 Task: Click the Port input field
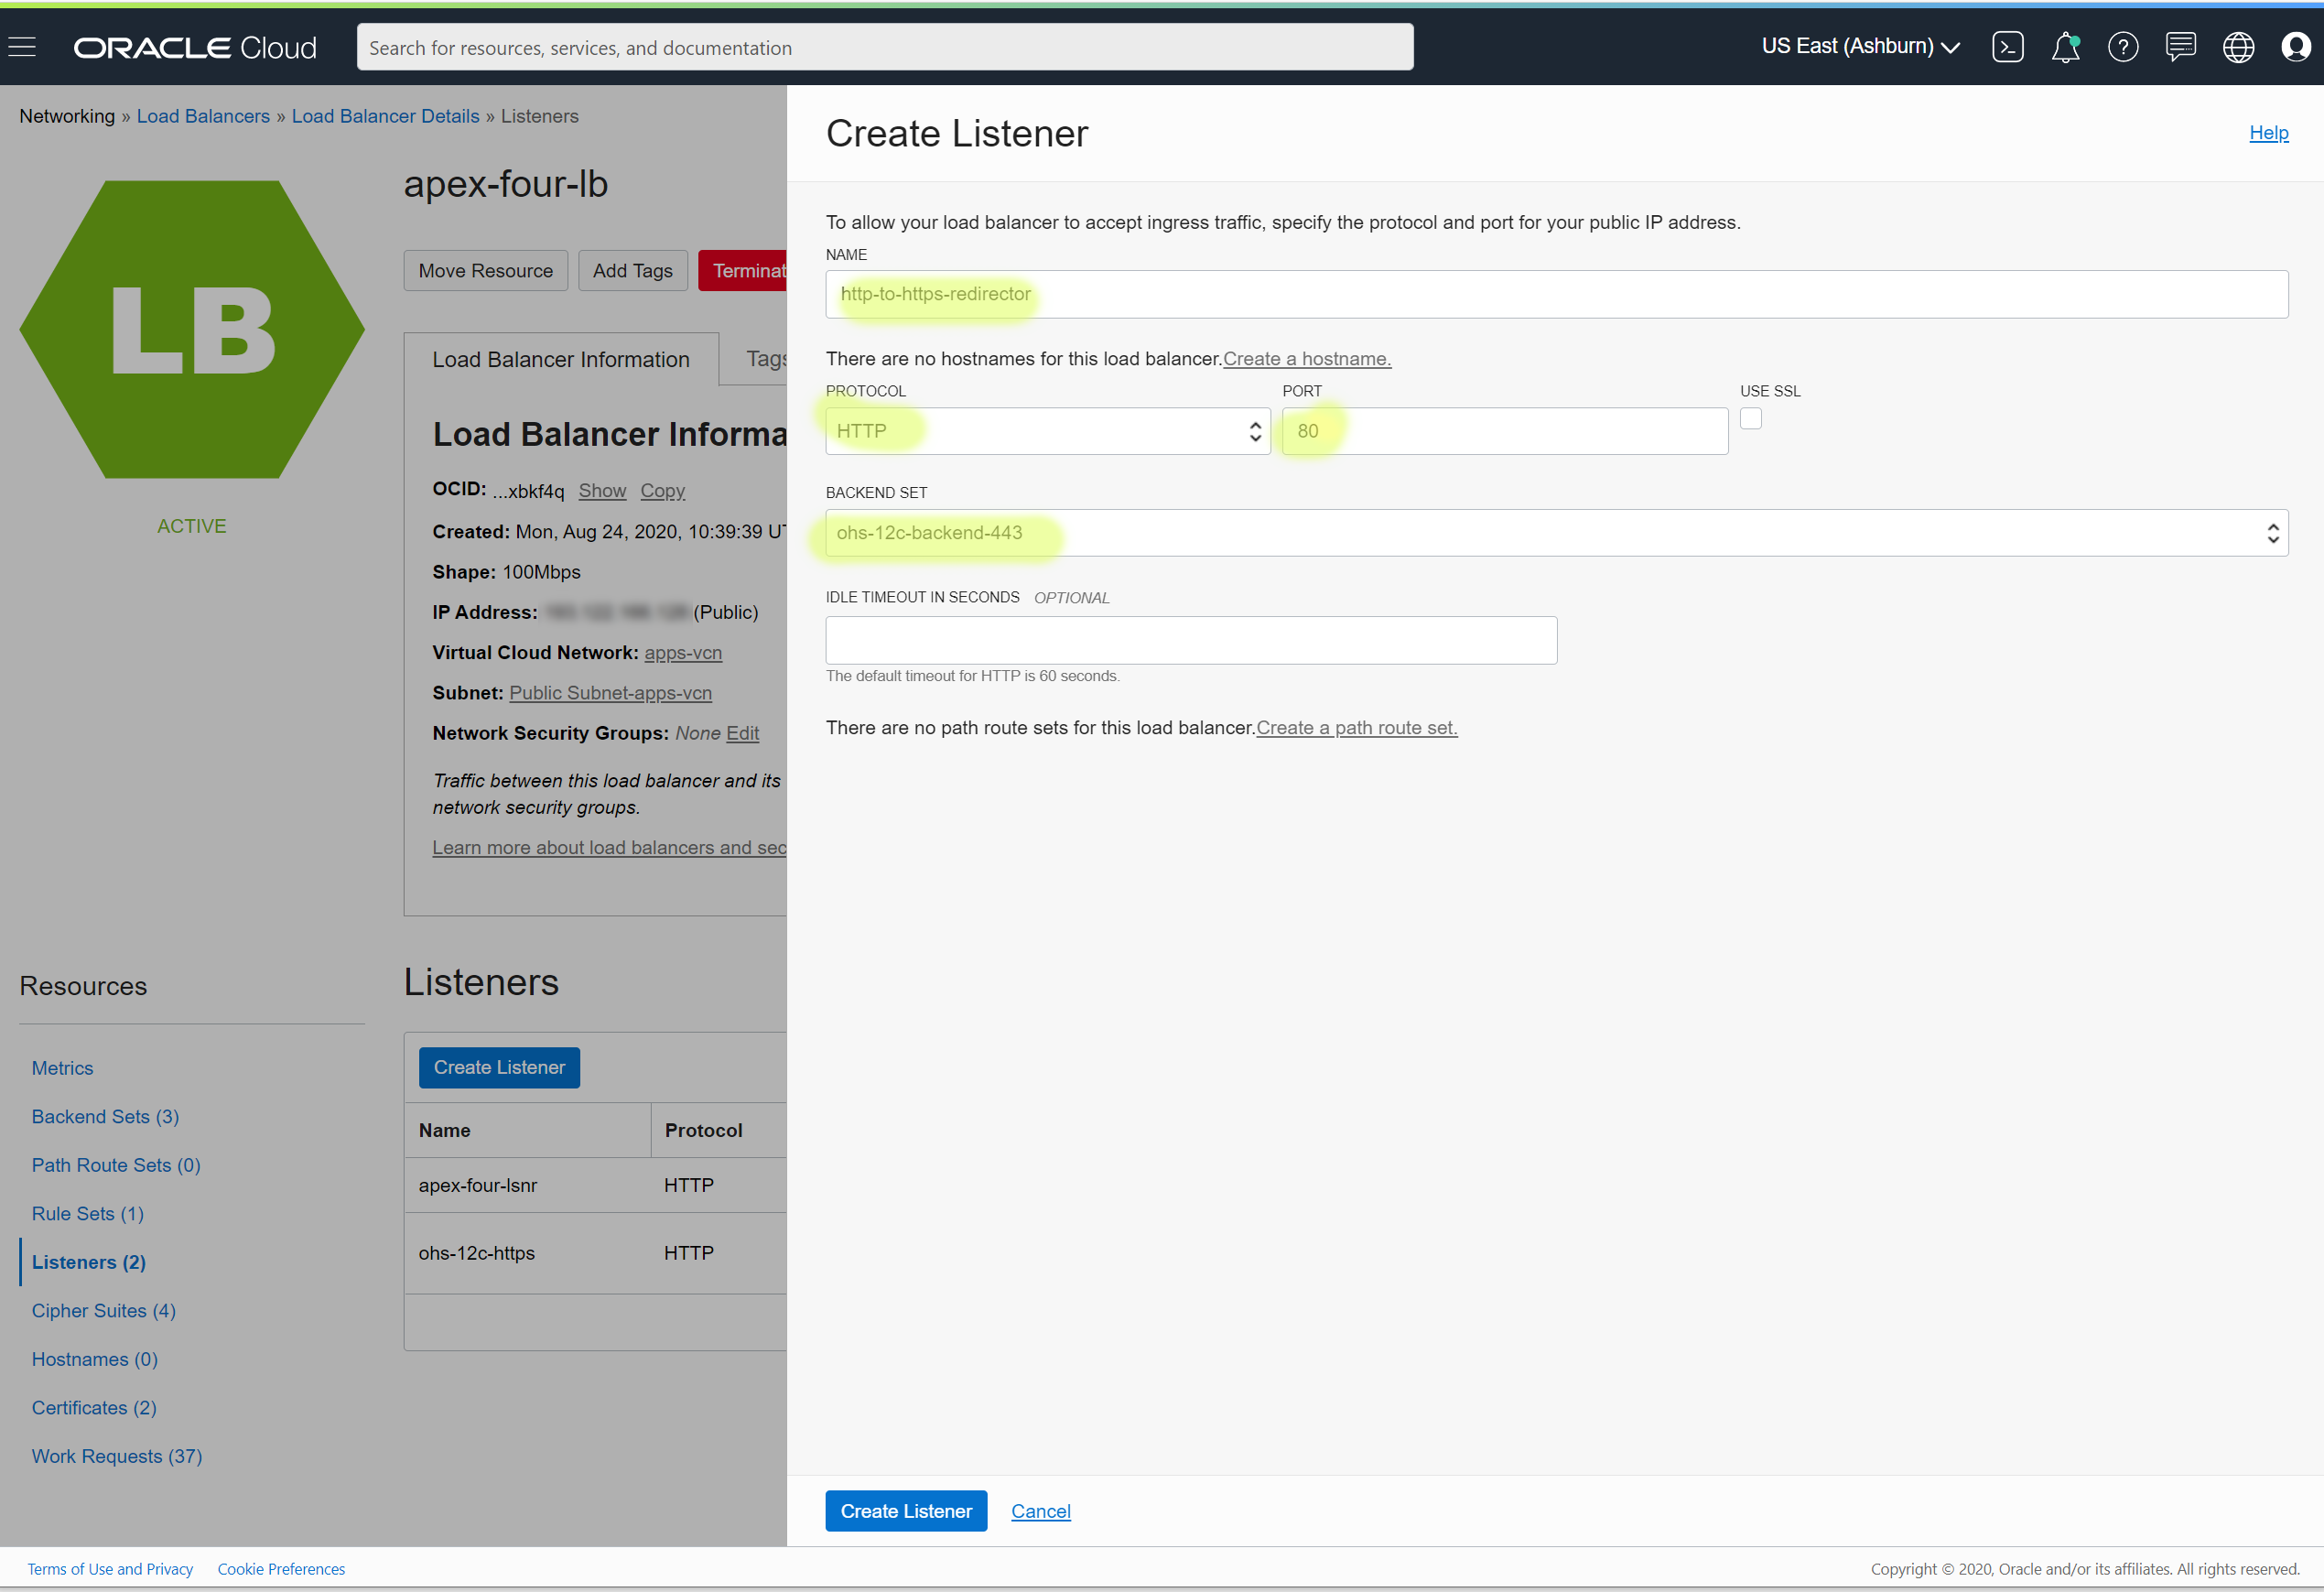point(1504,431)
